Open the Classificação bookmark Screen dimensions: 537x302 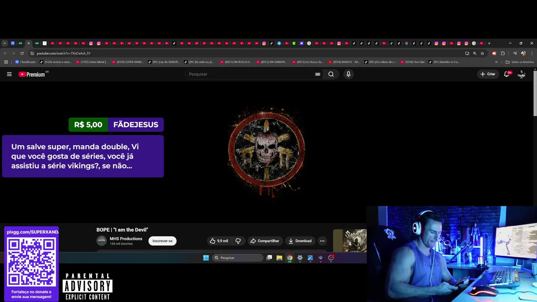(x=26, y=62)
